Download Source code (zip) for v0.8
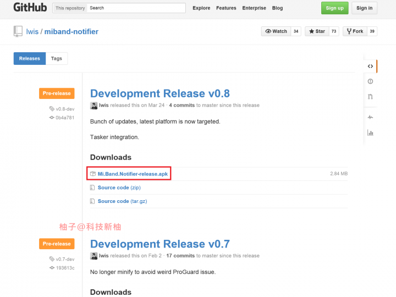This screenshot has height=297, width=396. 119,188
